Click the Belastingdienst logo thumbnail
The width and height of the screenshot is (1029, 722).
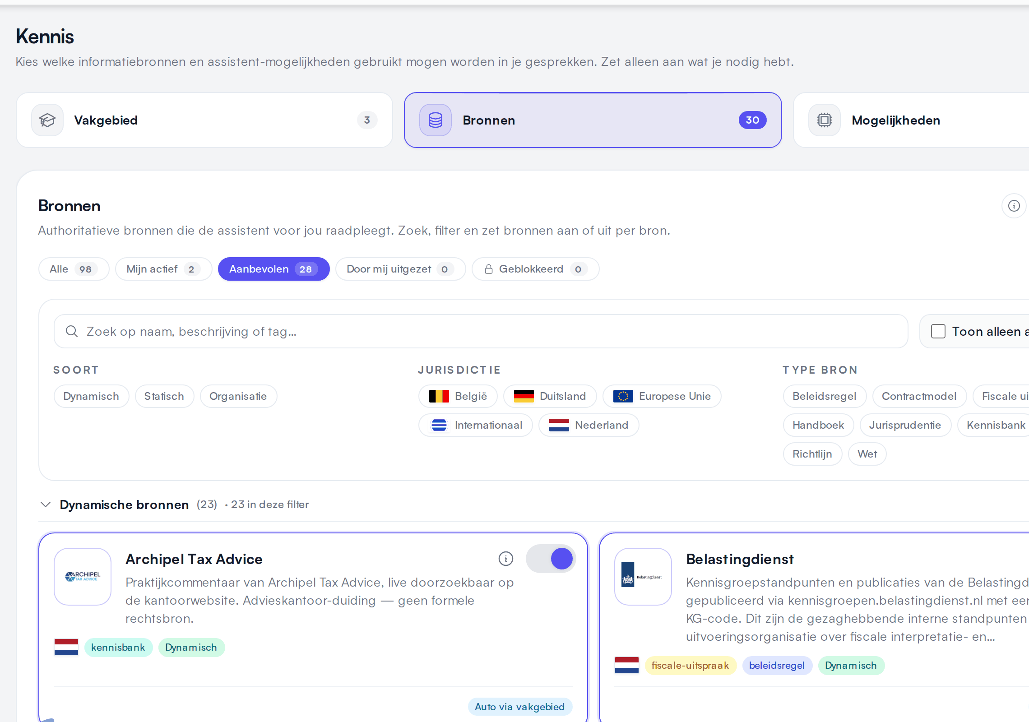[x=643, y=577]
